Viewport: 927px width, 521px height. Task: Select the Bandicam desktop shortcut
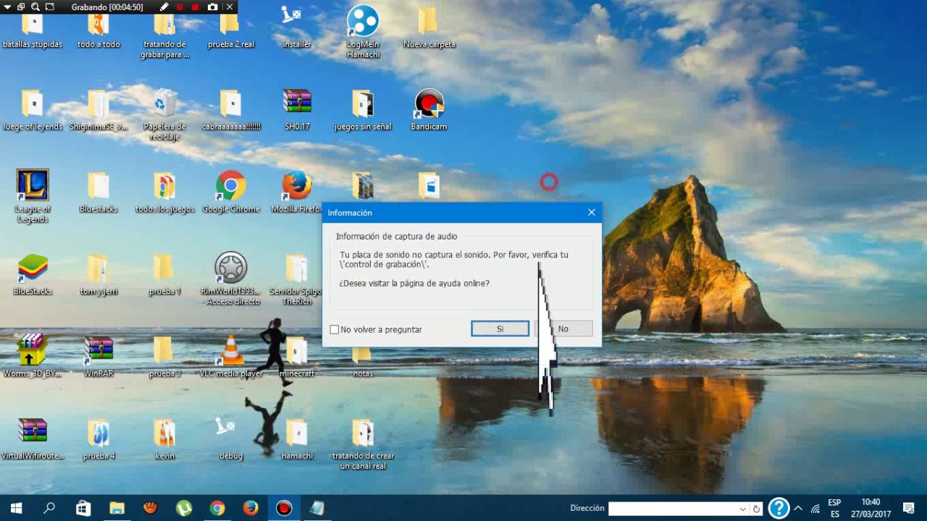tap(429, 110)
